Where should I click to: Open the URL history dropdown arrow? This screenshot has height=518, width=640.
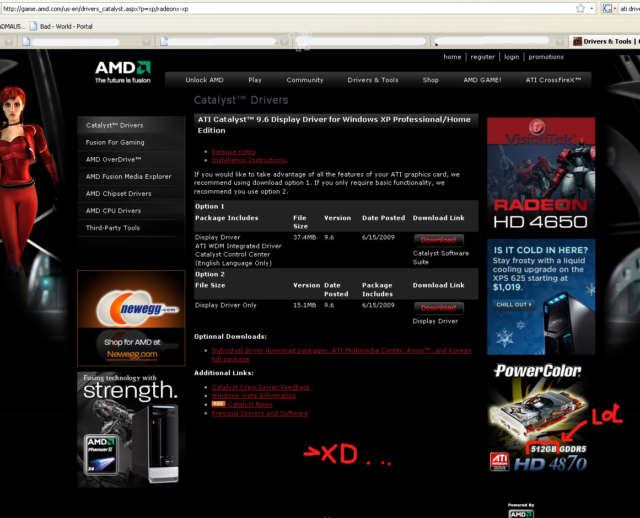[x=592, y=8]
